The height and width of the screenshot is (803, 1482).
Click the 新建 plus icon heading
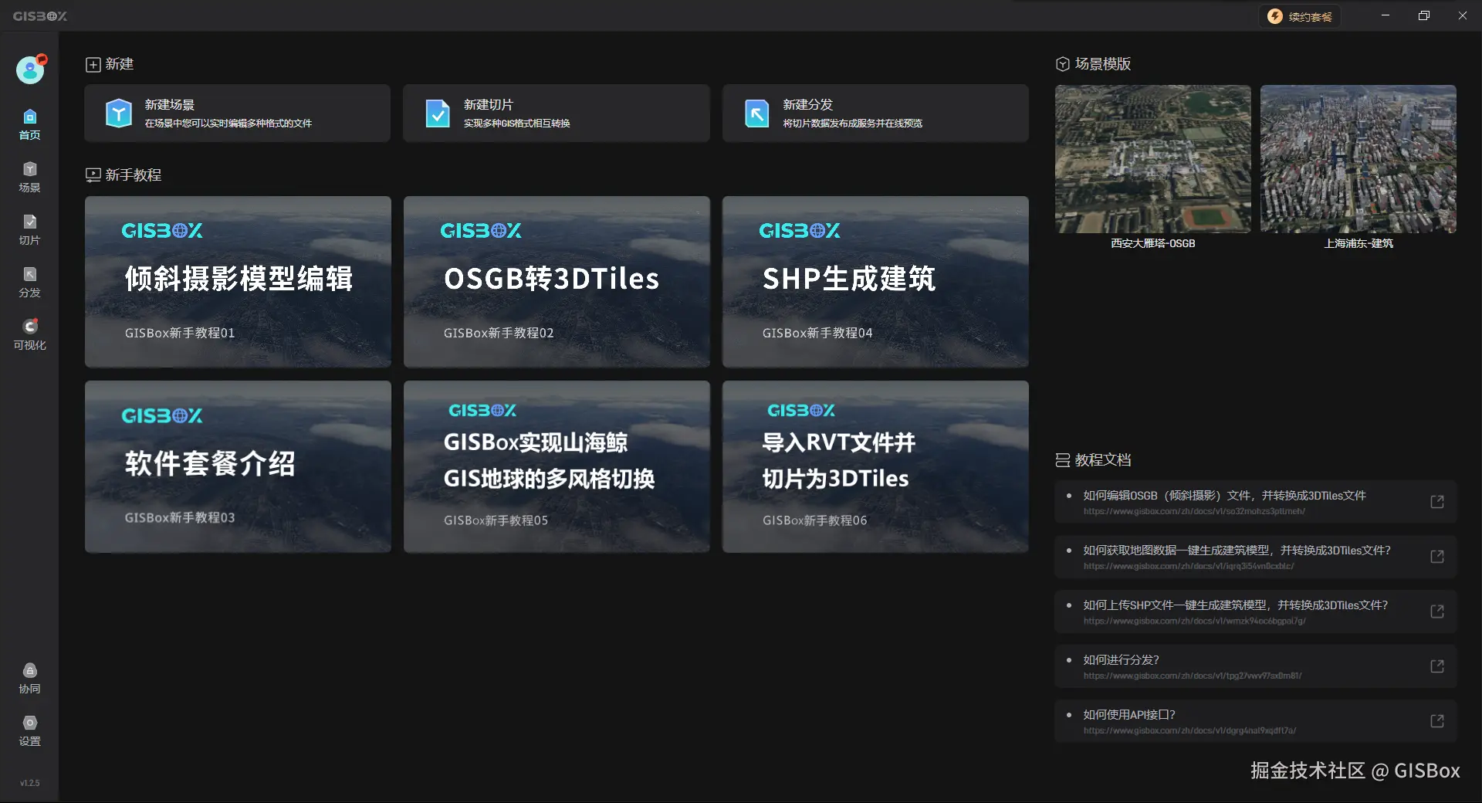click(93, 64)
